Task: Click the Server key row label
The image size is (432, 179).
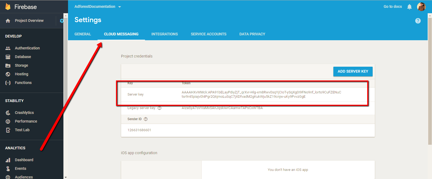Action: 136,94
